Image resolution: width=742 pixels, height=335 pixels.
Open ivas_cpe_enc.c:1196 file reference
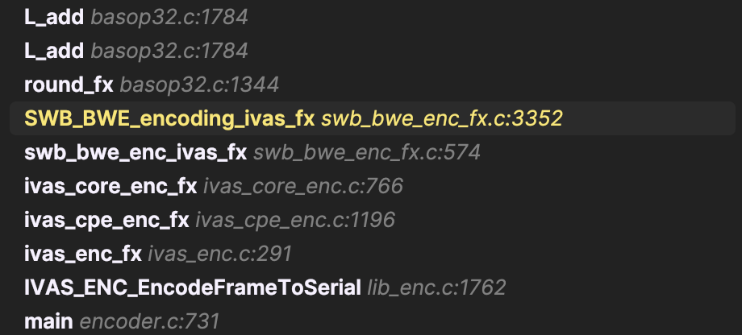click(x=295, y=220)
